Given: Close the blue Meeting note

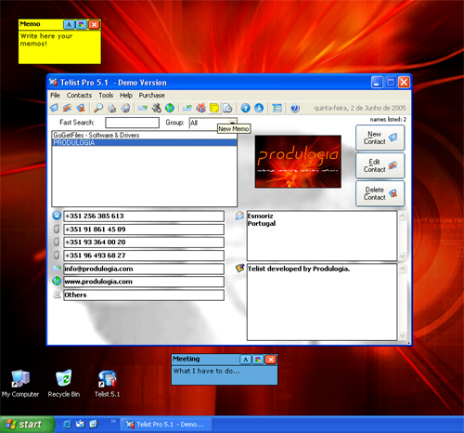Looking at the screenshot, I should pos(271,360).
